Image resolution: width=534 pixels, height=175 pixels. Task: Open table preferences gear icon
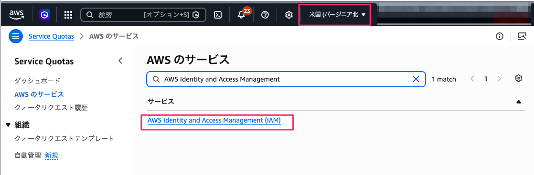tap(519, 79)
